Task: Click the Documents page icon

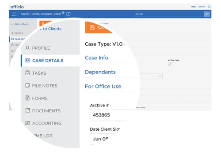Action: point(27,110)
